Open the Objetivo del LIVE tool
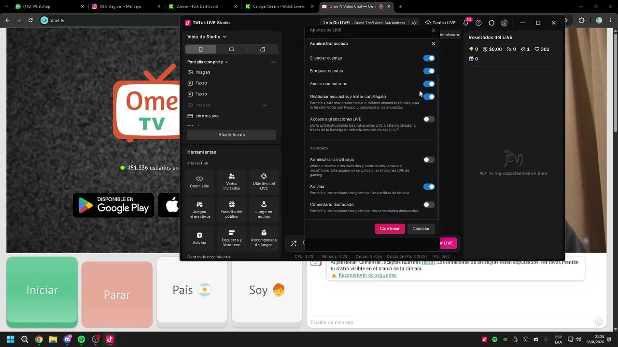Screen dimensions: 618x347 (x=264, y=181)
